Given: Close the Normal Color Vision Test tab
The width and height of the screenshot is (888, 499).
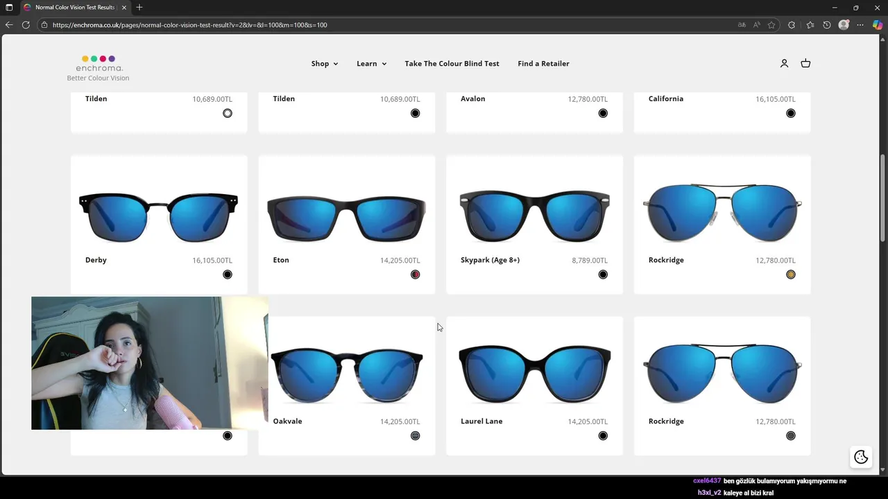Looking at the screenshot, I should click(124, 8).
